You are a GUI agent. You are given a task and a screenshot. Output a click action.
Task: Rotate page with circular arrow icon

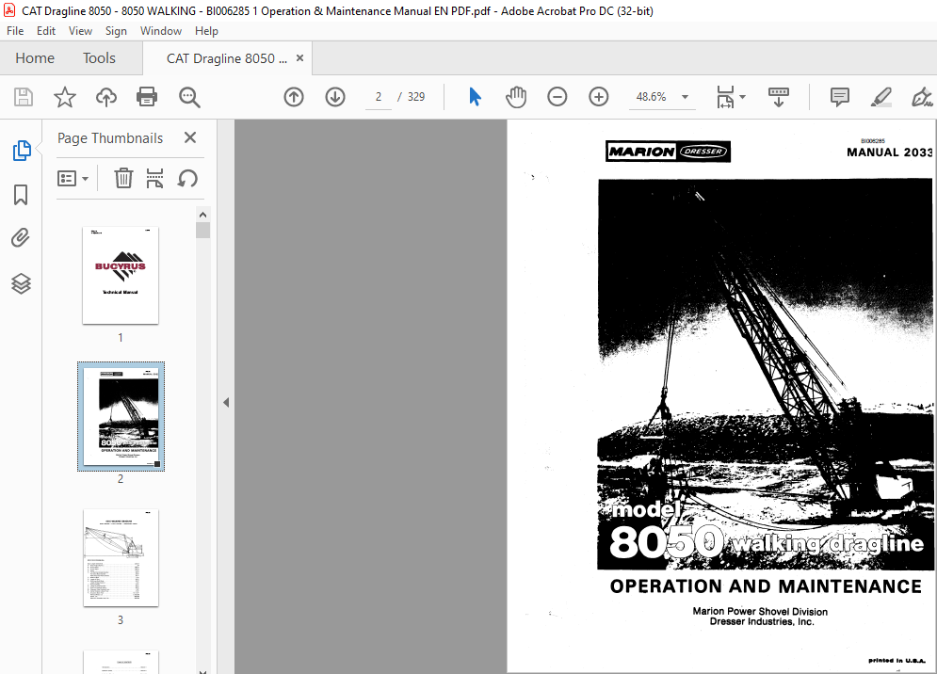click(187, 178)
